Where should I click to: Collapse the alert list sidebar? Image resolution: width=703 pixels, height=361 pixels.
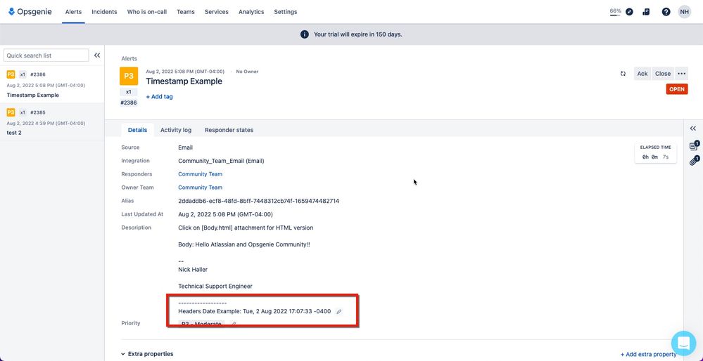(97, 55)
